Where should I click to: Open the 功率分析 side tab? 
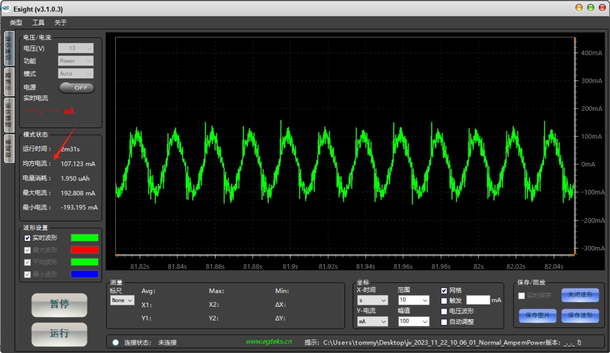(9, 49)
